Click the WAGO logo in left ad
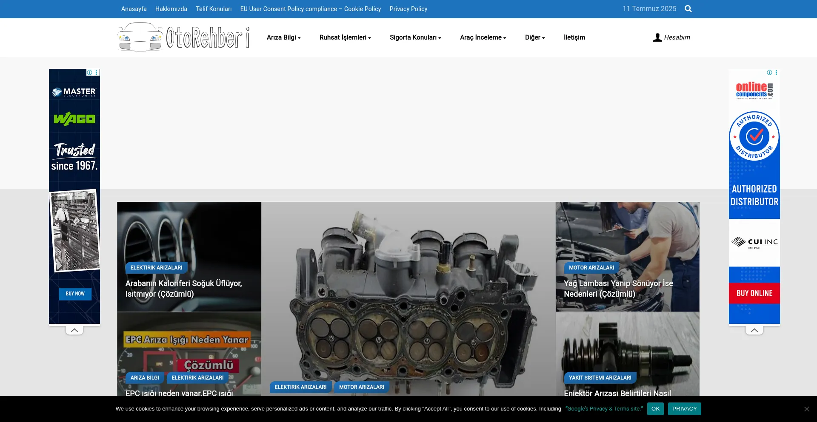This screenshot has width=817, height=422. click(74, 119)
